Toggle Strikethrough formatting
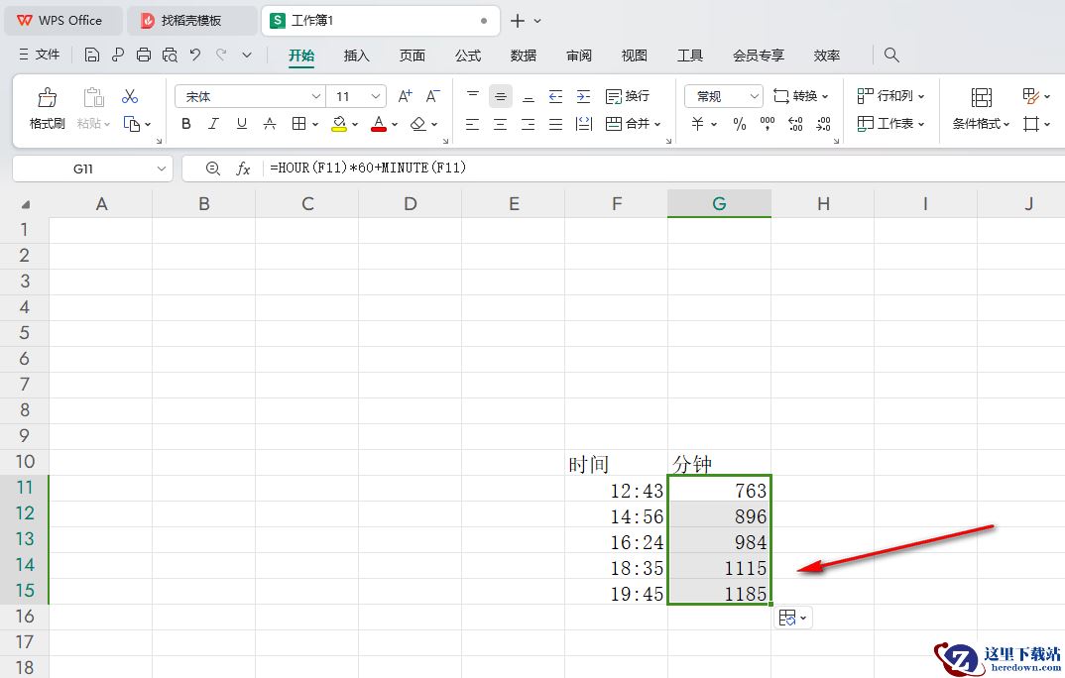 click(270, 124)
